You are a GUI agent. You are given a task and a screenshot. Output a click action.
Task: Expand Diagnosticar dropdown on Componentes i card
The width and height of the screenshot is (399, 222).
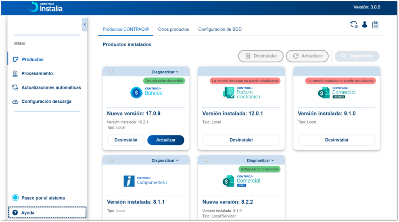(x=165, y=161)
